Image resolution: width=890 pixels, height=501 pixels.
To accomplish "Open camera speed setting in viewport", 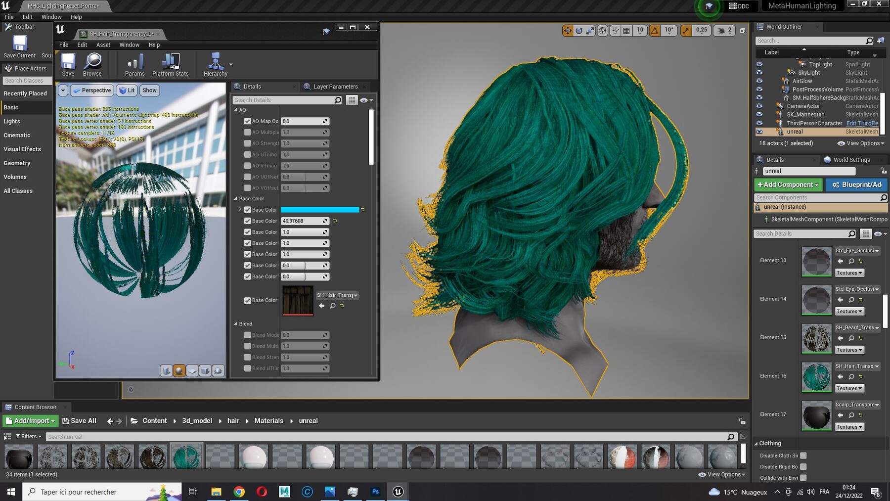I will [724, 31].
